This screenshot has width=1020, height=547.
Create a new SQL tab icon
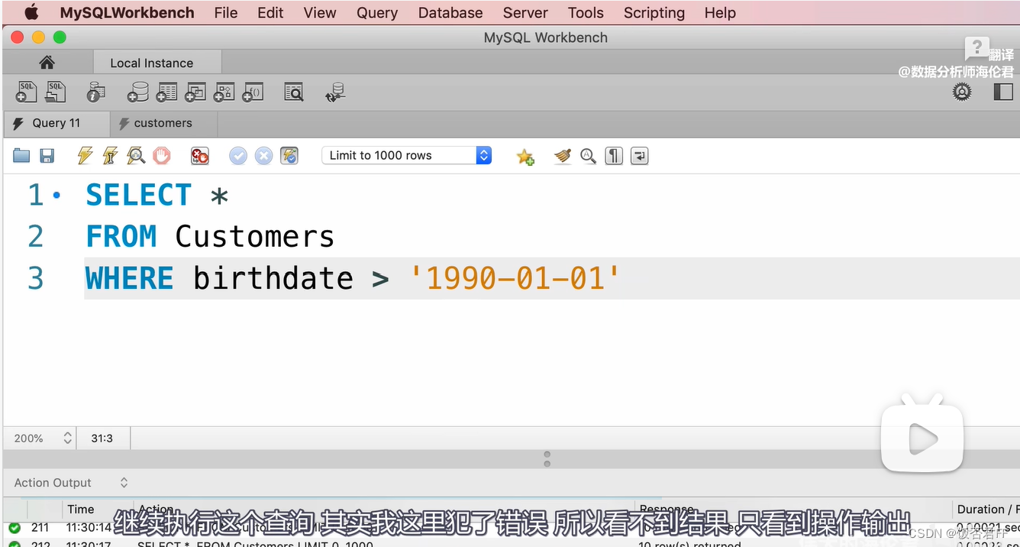tap(26, 92)
